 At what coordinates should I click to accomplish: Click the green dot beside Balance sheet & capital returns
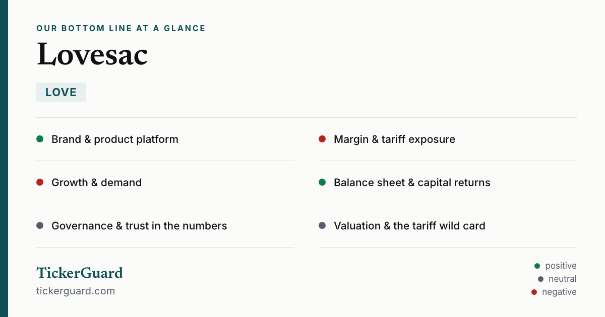point(322,182)
